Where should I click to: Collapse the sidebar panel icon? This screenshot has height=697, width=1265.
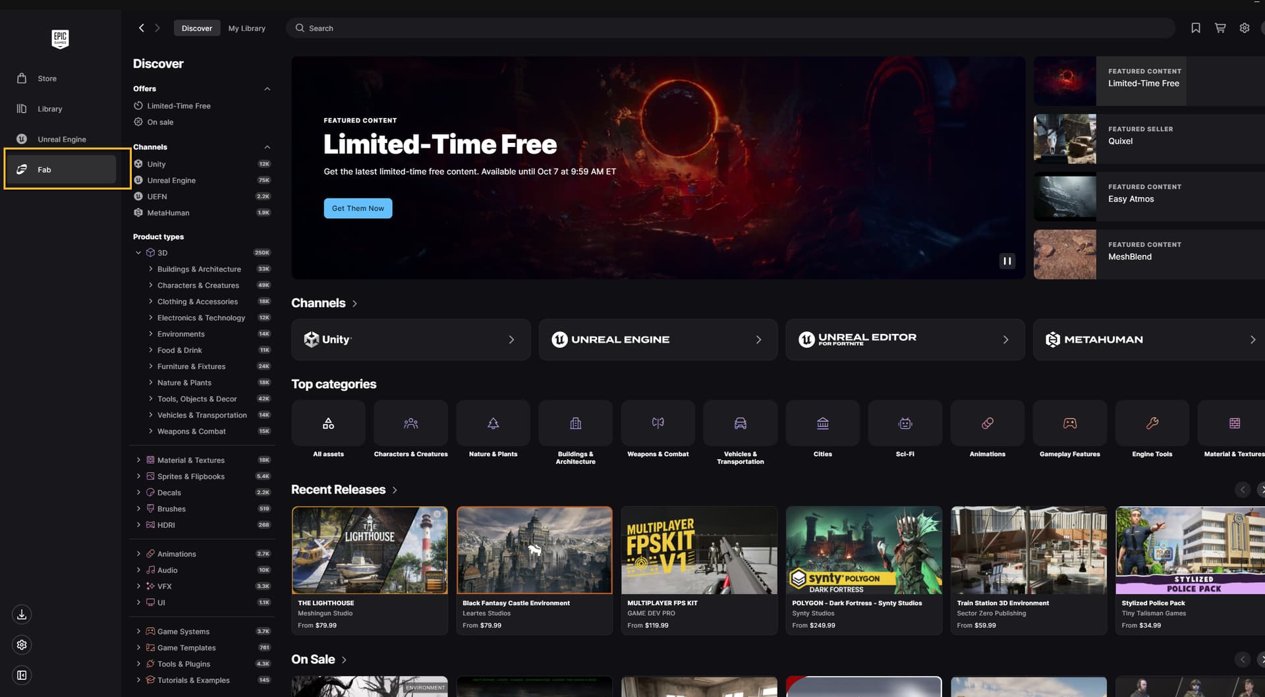pyautogui.click(x=22, y=675)
